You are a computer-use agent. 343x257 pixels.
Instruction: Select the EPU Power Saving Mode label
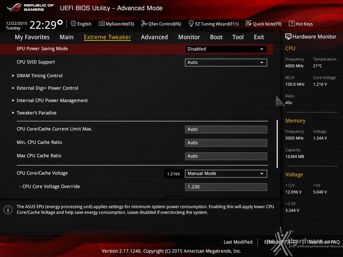point(42,49)
